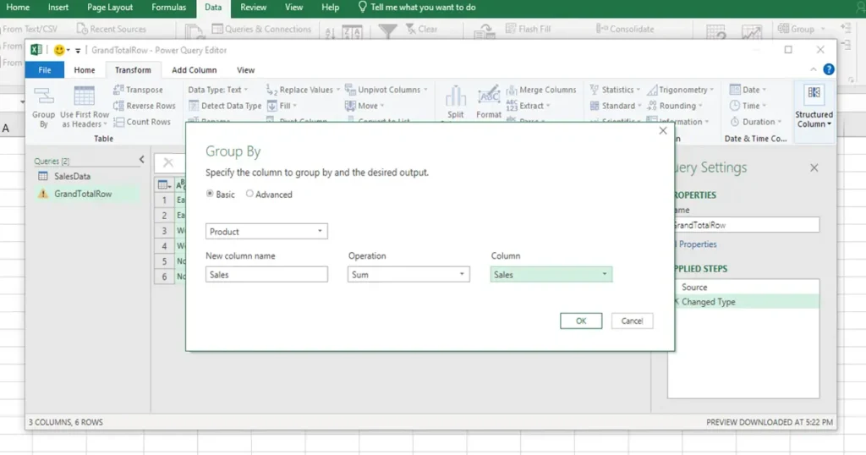Click Flash Fill in Excel ribbon
Image resolution: width=866 pixels, height=455 pixels.
528,29
